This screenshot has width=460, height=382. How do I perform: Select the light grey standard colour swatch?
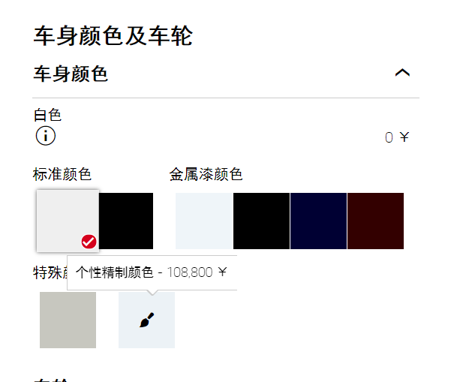[x=68, y=221]
